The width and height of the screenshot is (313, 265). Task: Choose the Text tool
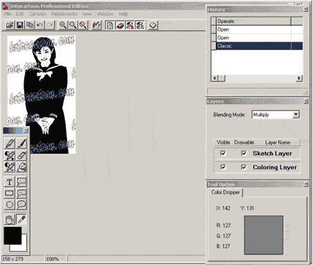point(10,182)
